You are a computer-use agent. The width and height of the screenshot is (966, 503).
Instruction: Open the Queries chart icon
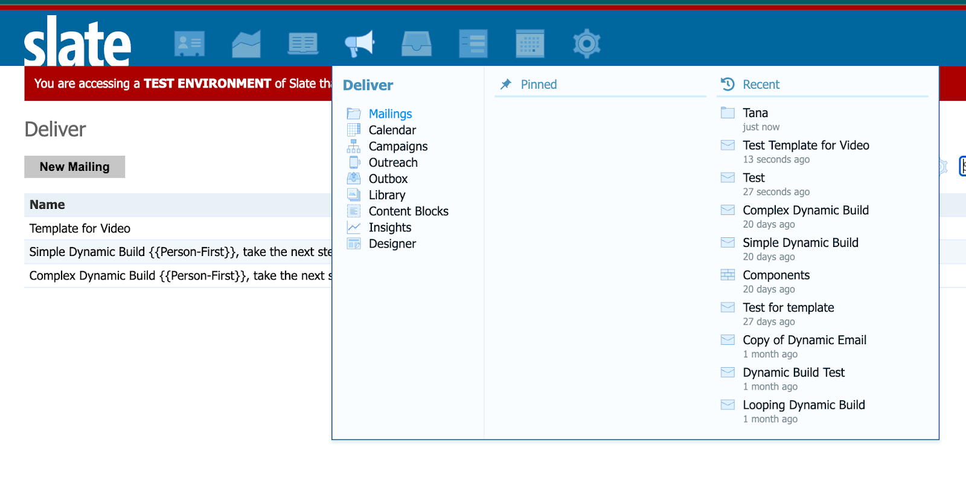[246, 43]
